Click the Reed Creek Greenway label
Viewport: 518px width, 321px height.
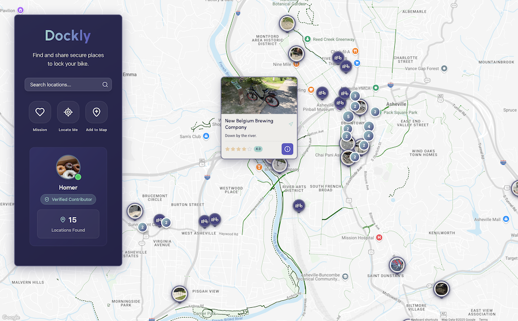pos(334,39)
